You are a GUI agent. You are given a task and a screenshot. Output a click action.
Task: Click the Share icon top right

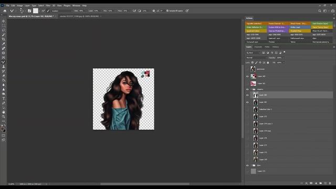coord(332,10)
